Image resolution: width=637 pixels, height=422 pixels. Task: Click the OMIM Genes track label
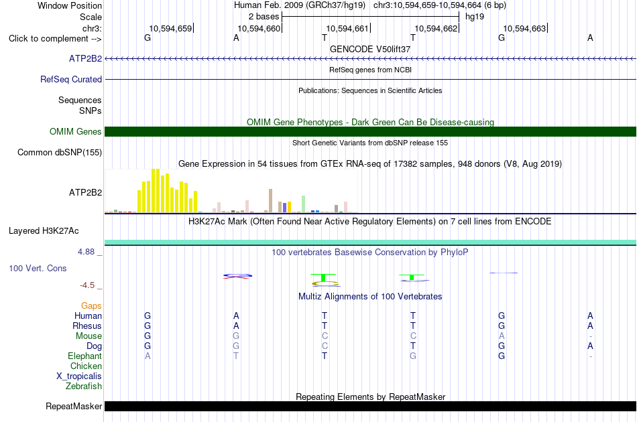click(x=76, y=132)
